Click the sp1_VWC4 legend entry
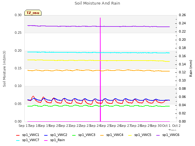Image resolution: width=195 pixels, height=146 pixels. pyautogui.click(x=112, y=135)
